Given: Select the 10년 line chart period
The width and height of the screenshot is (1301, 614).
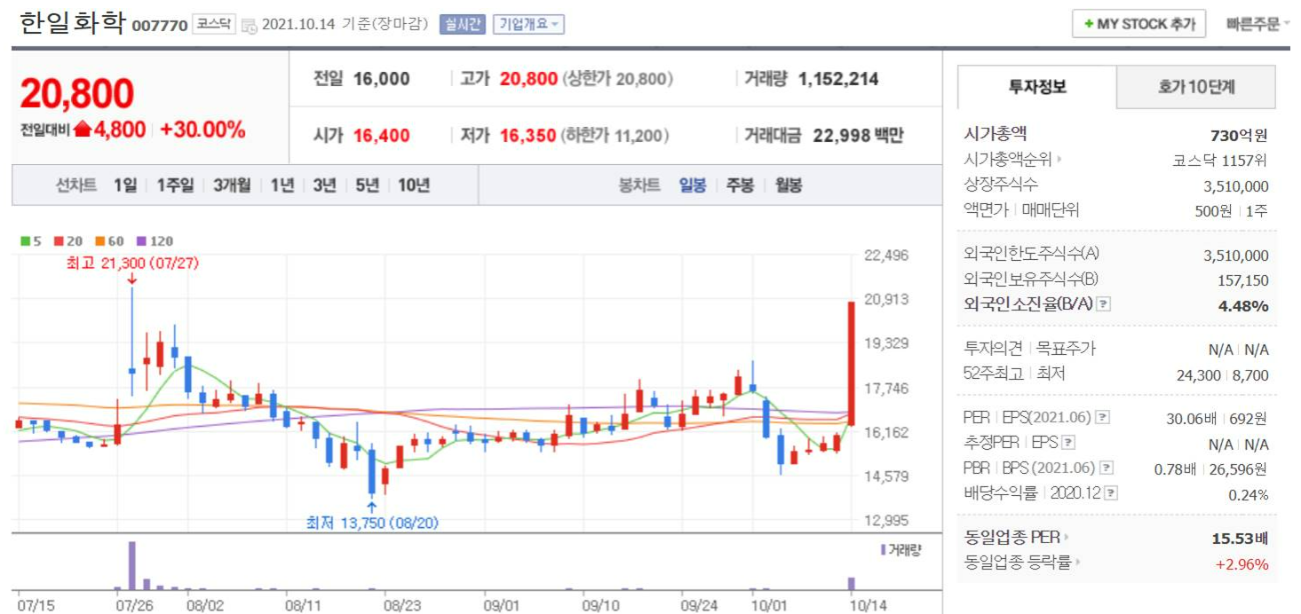Looking at the screenshot, I should point(414,185).
